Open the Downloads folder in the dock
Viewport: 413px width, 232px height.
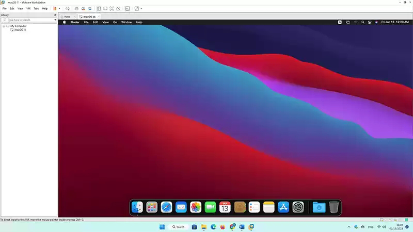point(319,207)
